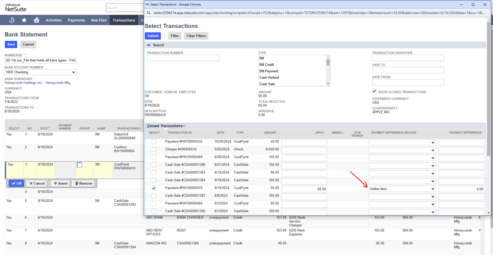Maximize the Select Transactions Chrome window
This screenshot has width=493, height=255.
pyautogui.click(x=473, y=4)
